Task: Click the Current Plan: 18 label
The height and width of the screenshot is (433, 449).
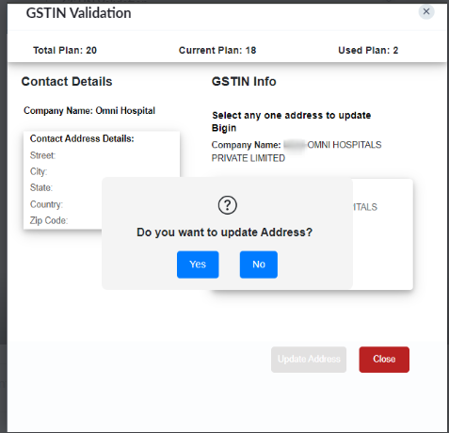Action: pos(217,50)
